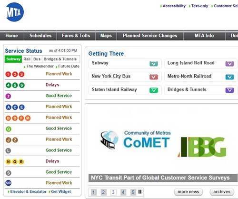Screen dimensions: 238x199
Task: Go to news slide 3
Action: pos(113,192)
